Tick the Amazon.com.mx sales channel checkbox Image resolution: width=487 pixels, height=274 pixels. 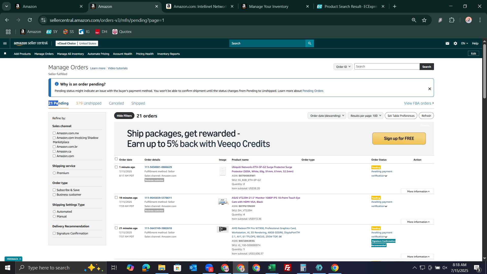click(54, 133)
